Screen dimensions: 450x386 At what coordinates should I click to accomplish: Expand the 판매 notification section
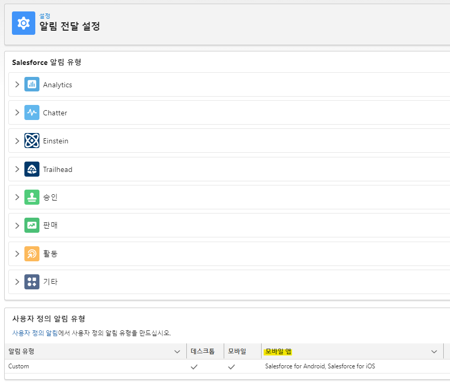pos(17,225)
